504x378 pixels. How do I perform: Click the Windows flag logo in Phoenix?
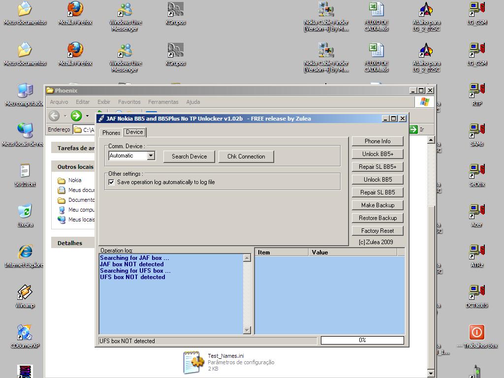(x=425, y=102)
